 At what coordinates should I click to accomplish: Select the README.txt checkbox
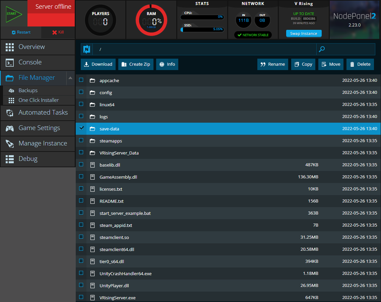[x=81, y=201]
